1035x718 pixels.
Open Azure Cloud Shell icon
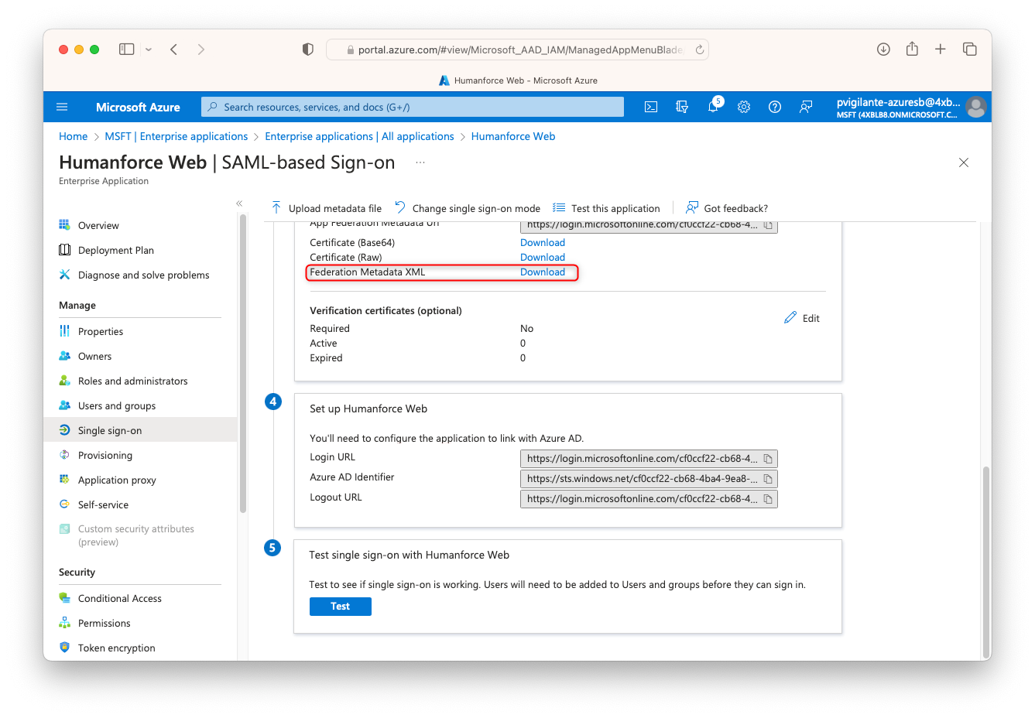[651, 107]
